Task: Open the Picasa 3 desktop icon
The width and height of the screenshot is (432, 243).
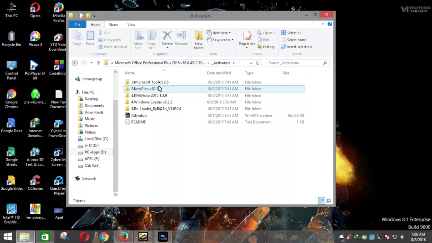Action: [35, 39]
